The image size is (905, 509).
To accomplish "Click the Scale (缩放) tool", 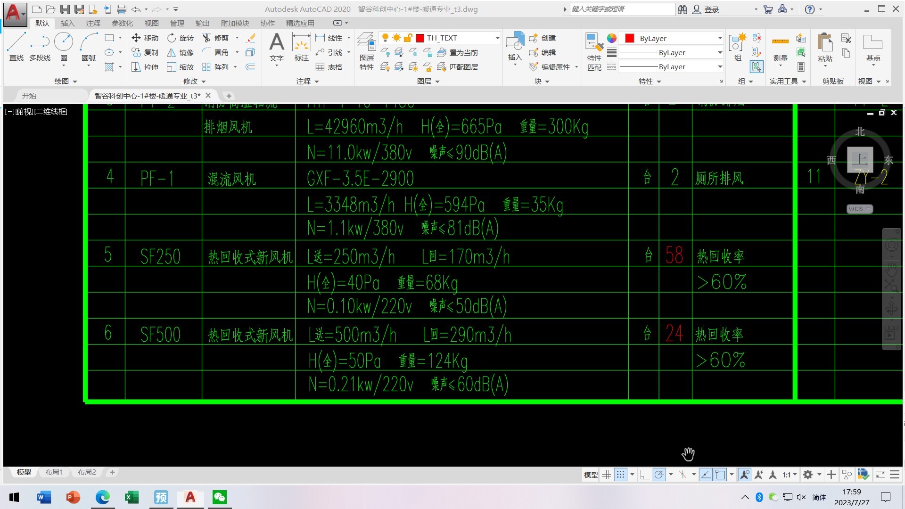I will (181, 67).
